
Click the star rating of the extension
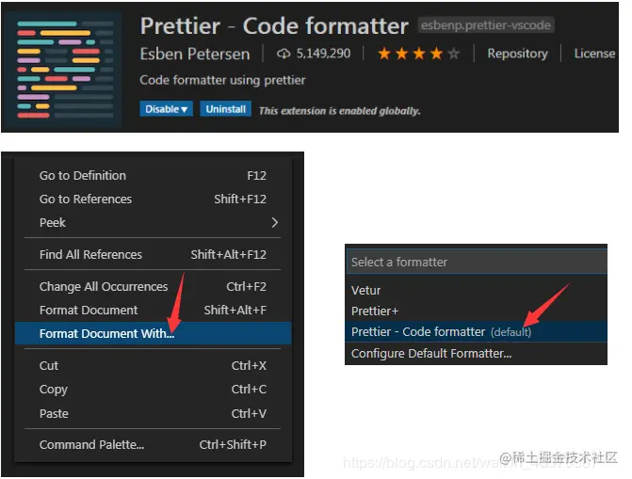click(x=419, y=54)
